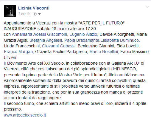Open the post audience dropdown arrow
151x118 pixels.
(x=39, y=14)
